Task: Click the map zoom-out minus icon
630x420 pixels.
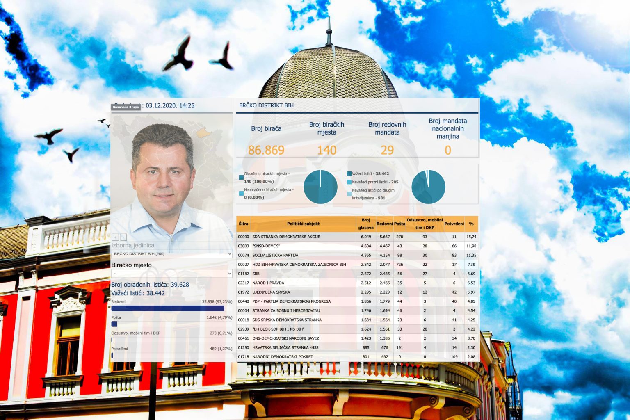Action: [x=123, y=237]
